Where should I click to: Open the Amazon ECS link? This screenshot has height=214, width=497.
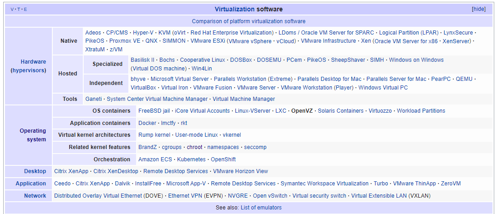click(155, 159)
